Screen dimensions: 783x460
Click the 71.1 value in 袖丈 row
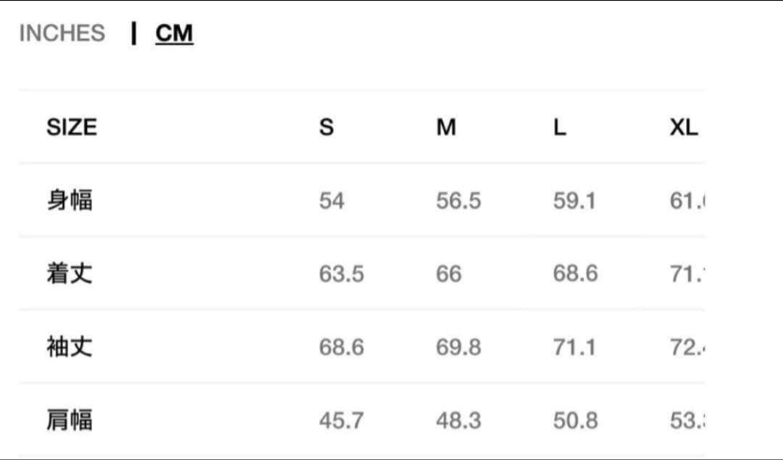[574, 348]
